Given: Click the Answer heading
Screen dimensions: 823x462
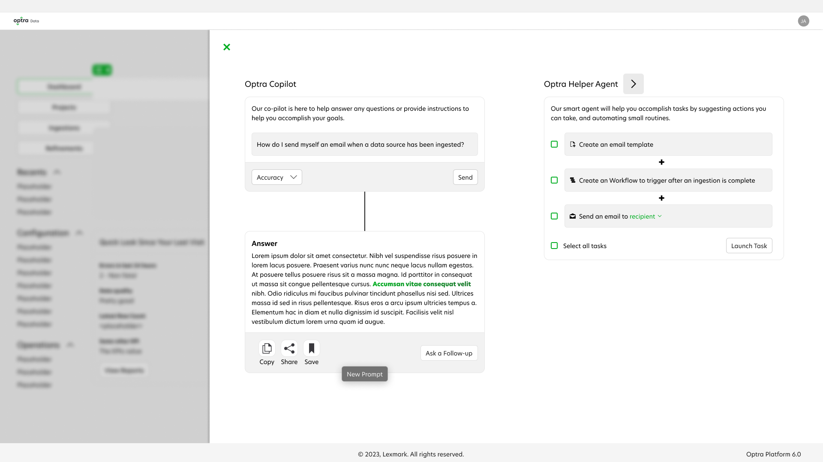Looking at the screenshot, I should point(264,243).
